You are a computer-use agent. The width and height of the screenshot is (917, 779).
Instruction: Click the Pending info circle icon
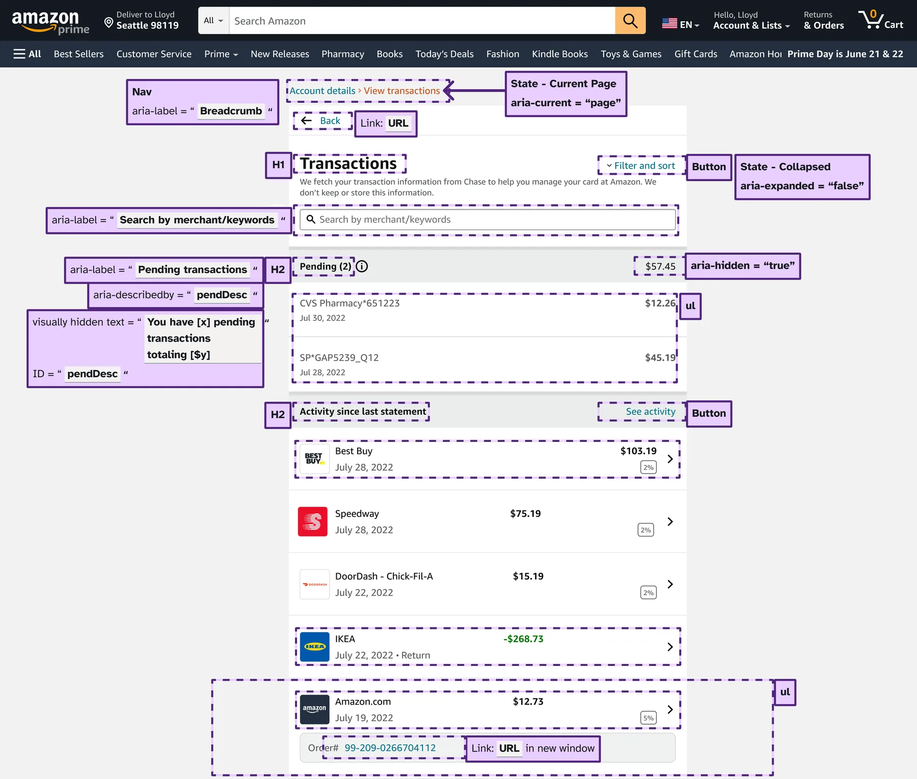(362, 266)
